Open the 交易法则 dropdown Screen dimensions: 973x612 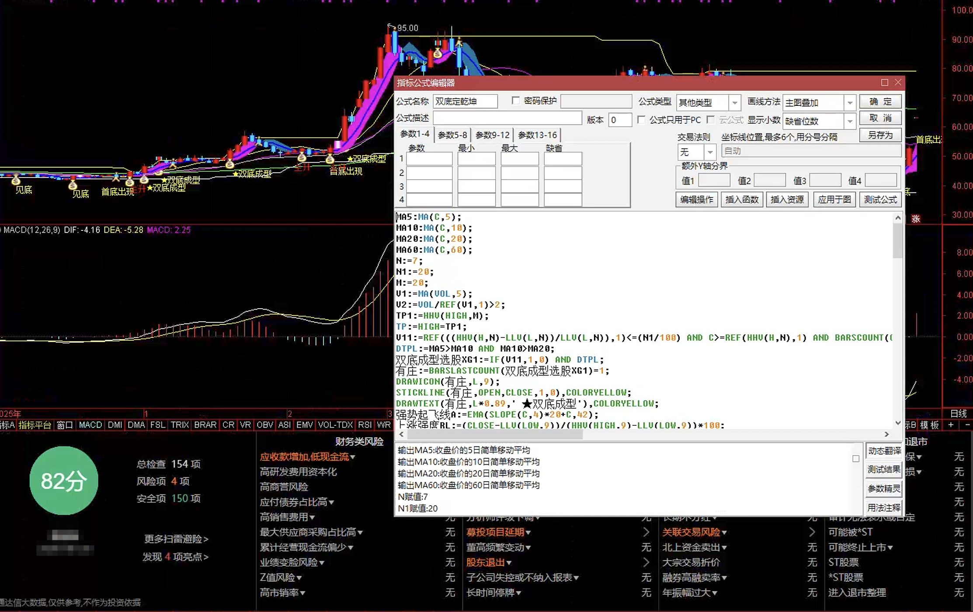tap(710, 152)
